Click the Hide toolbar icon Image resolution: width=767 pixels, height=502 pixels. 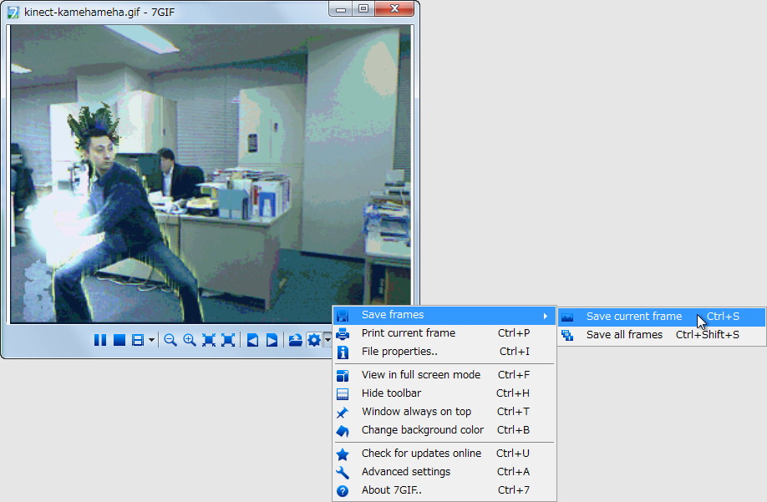[343, 394]
